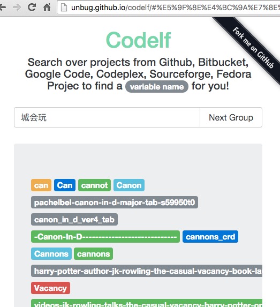Pick the green -Canon-In-D--- tag
Screen dimensions: 280x307
pyautogui.click(x=105, y=236)
